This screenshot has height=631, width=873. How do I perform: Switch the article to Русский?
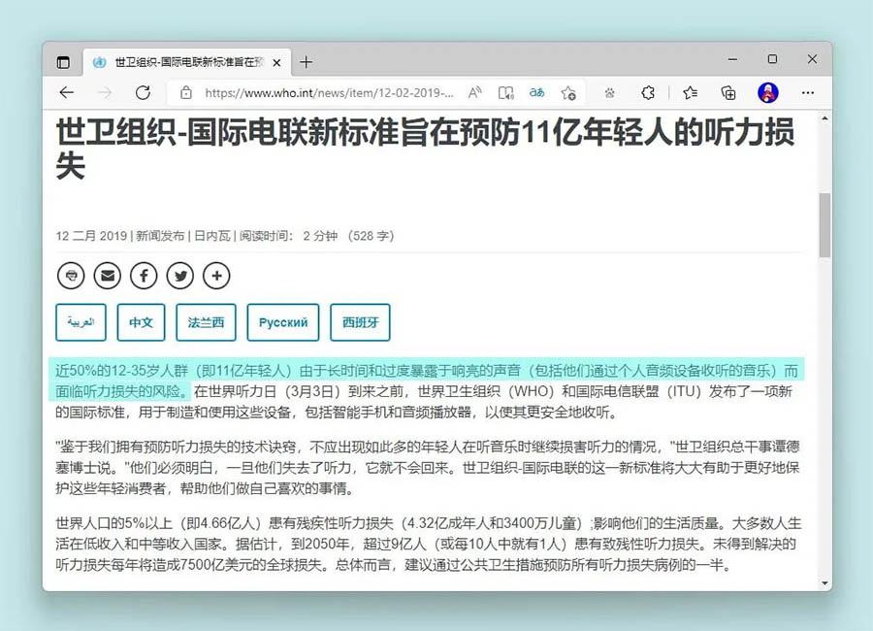click(x=283, y=322)
